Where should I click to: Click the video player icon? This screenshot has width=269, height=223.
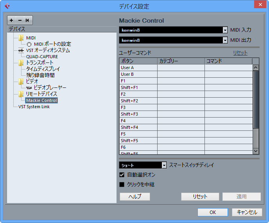29,88
